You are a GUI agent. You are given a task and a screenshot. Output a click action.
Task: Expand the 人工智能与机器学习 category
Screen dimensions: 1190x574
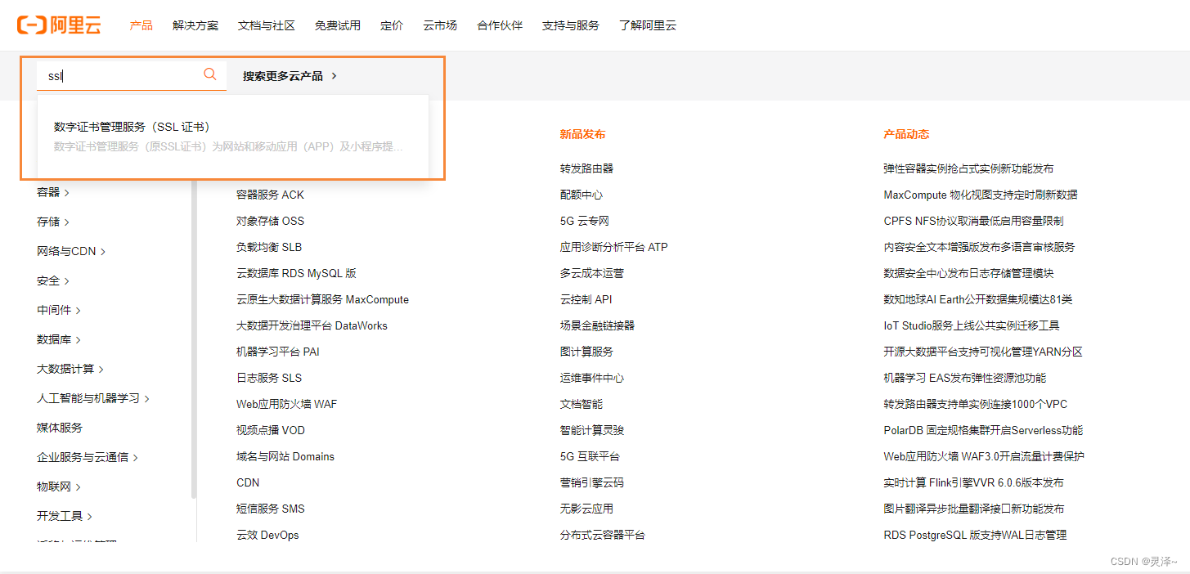[93, 398]
